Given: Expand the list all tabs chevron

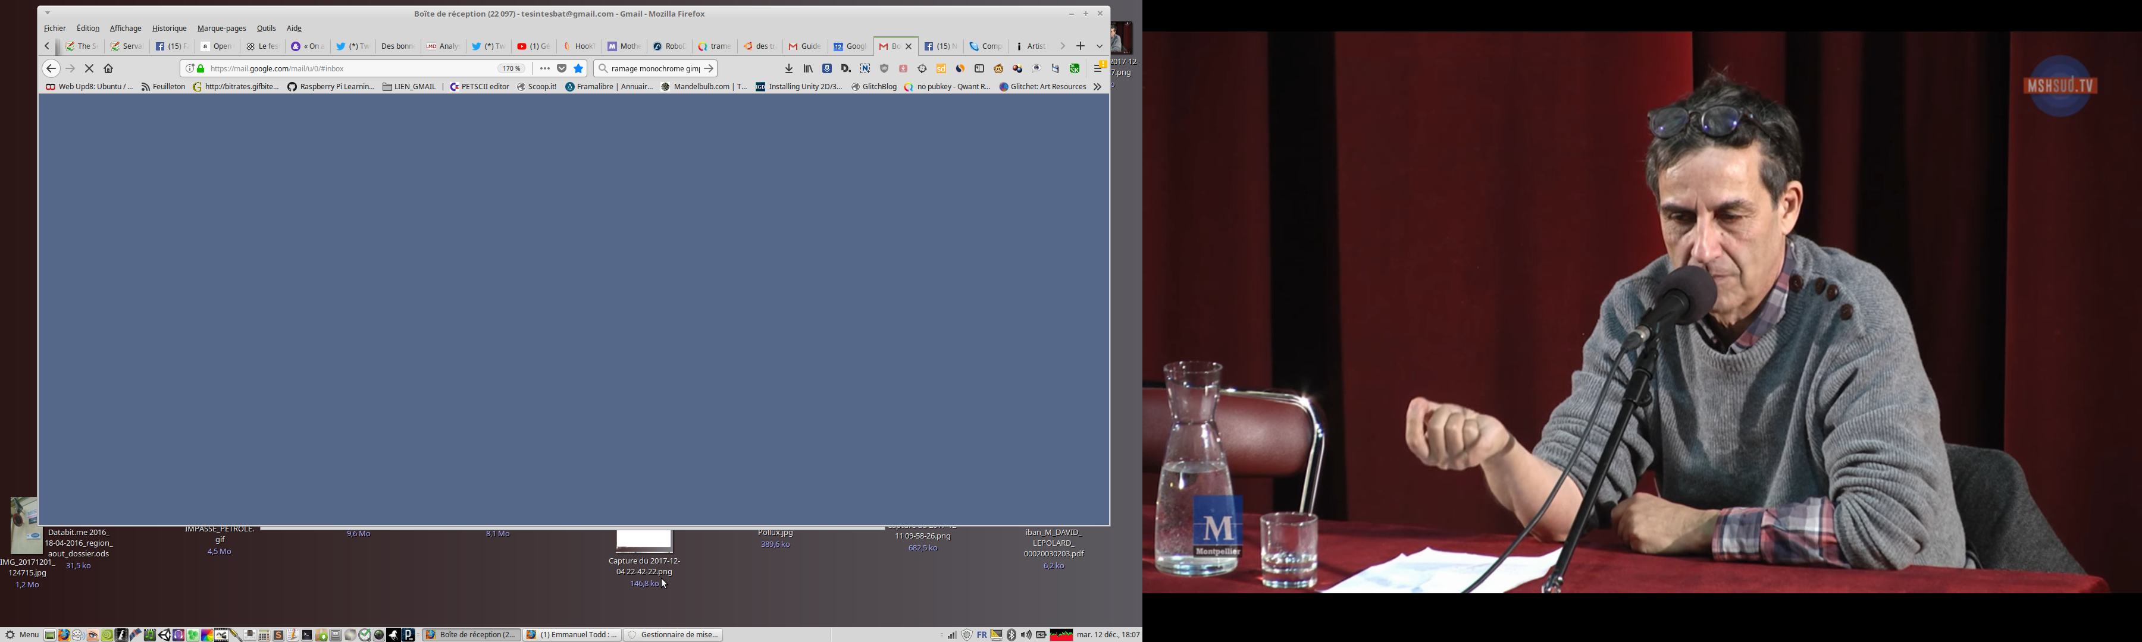Looking at the screenshot, I should (x=1100, y=46).
